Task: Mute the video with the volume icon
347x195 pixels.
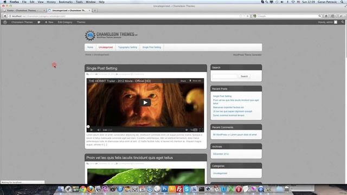Action: point(99,130)
